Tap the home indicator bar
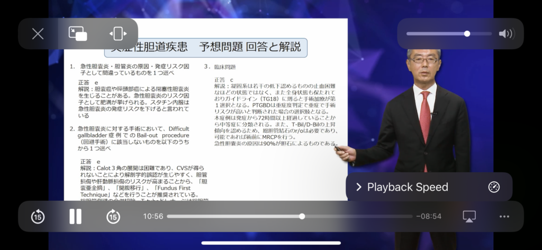This screenshot has height=250, width=542. (x=271, y=243)
